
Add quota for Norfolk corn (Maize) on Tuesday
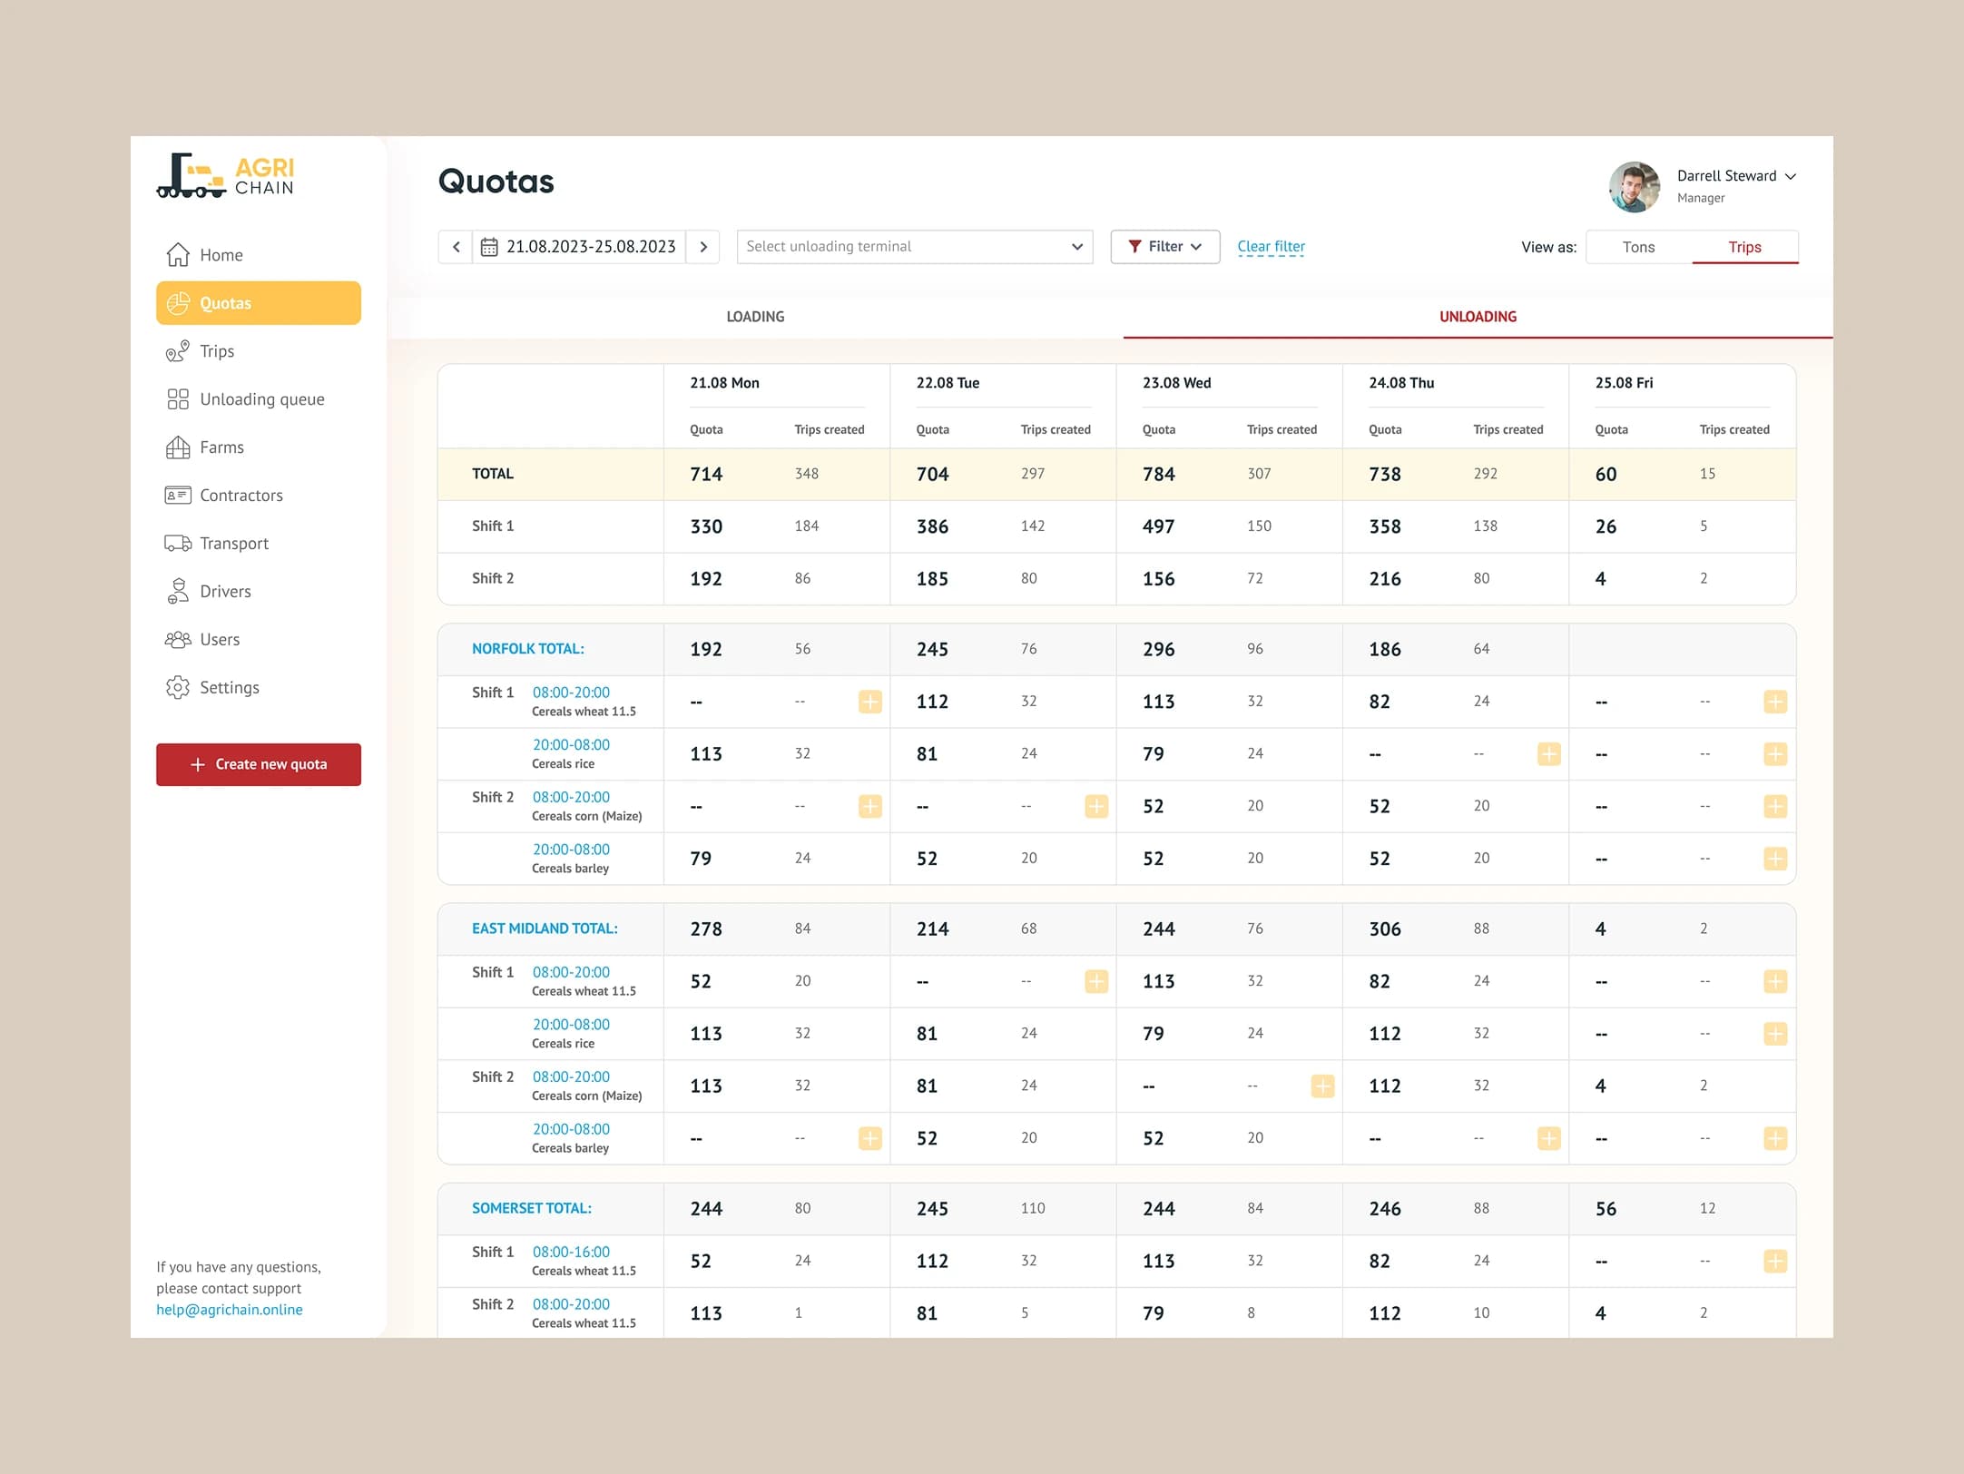coord(1096,806)
